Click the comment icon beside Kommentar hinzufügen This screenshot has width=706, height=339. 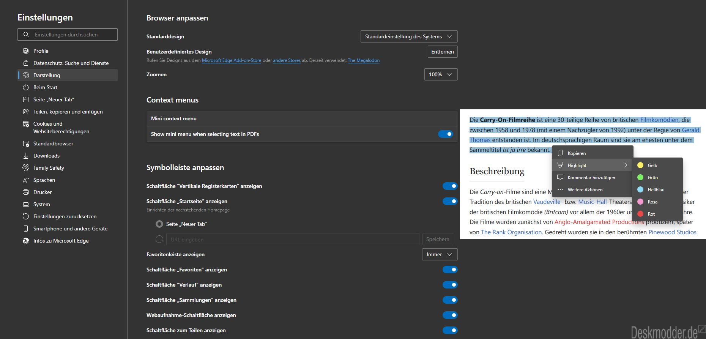click(x=560, y=177)
